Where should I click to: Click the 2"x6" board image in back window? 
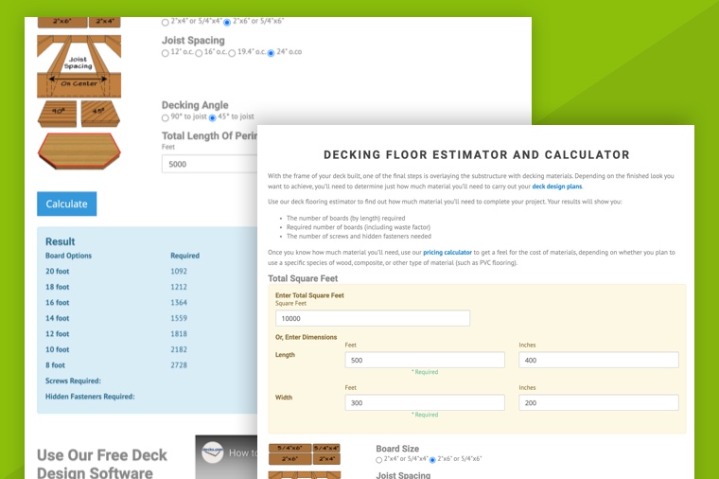(x=61, y=22)
